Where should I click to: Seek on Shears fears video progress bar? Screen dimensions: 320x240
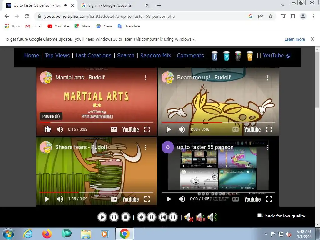pos(97,192)
